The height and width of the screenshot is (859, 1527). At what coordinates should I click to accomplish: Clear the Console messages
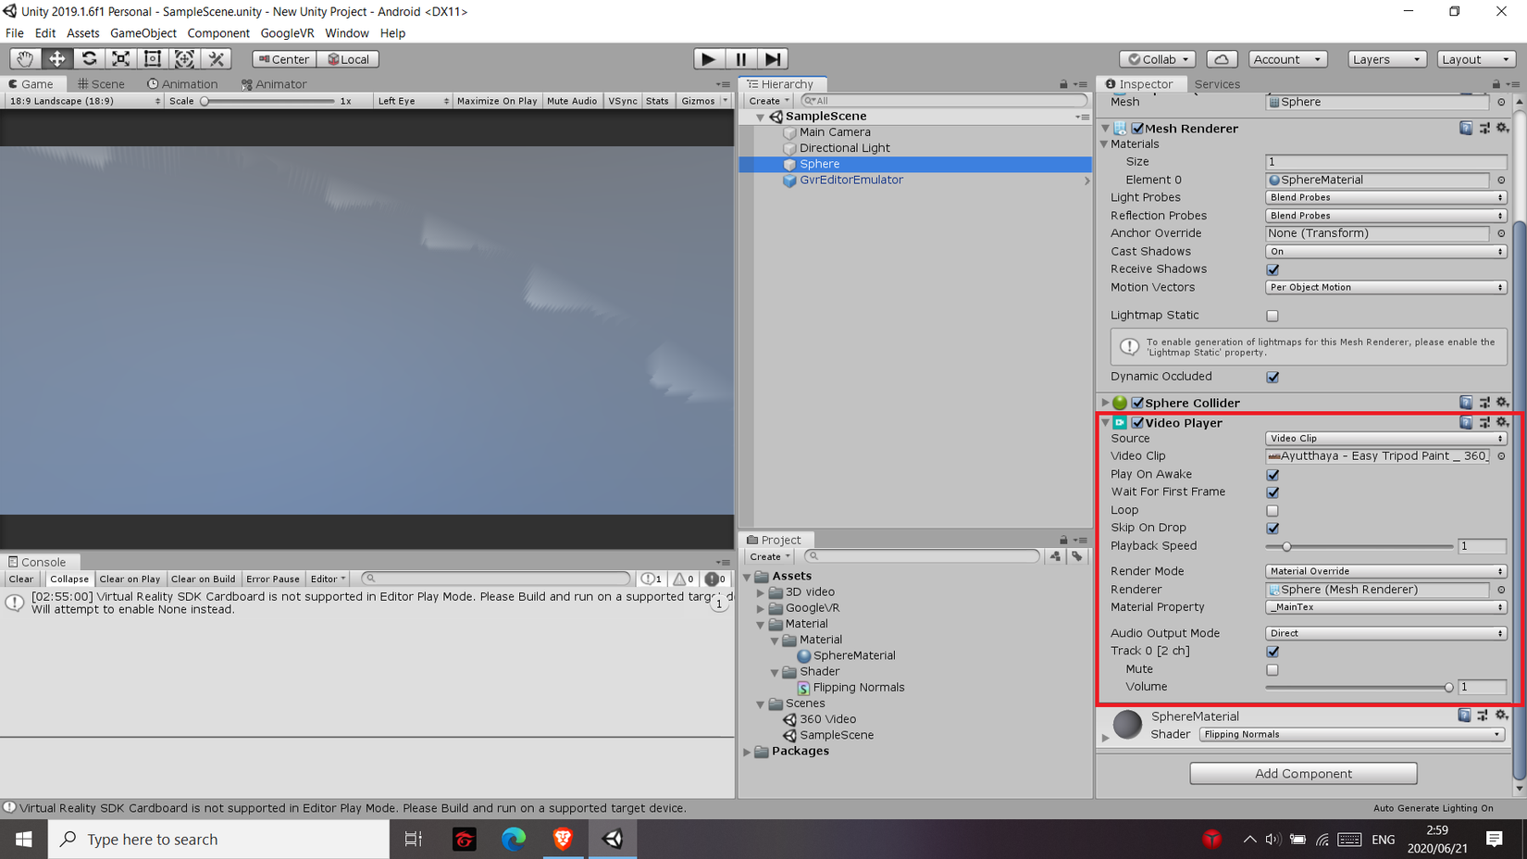click(21, 579)
